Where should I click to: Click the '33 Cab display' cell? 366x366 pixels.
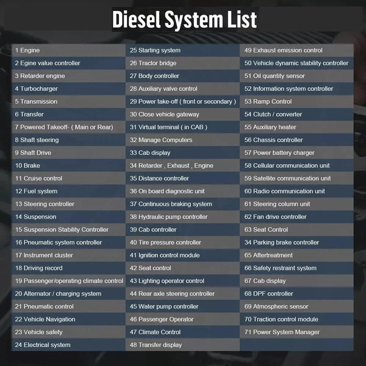(182, 153)
